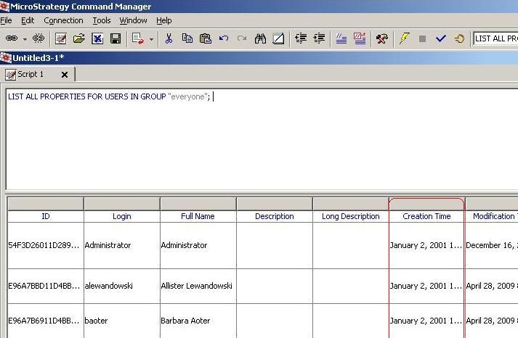Open the Connection menu
Screen dimensions: 518x338
point(63,20)
